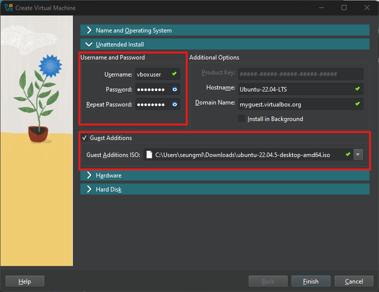The height and width of the screenshot is (292, 379).
Task: Click the VirtualBox logo in title bar
Action: point(8,7)
